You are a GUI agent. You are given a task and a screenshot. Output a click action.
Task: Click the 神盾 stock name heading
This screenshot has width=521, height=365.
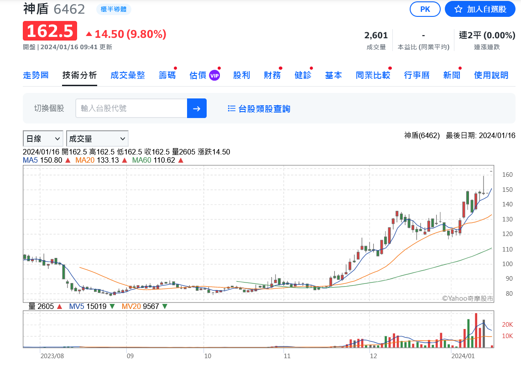(36, 9)
